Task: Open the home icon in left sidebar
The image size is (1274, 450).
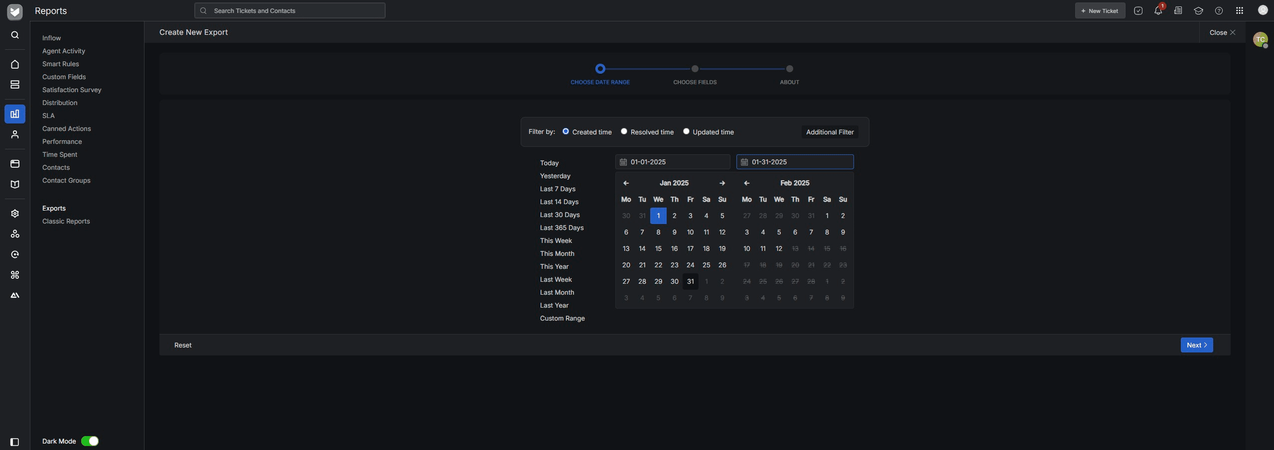Action: (15, 64)
